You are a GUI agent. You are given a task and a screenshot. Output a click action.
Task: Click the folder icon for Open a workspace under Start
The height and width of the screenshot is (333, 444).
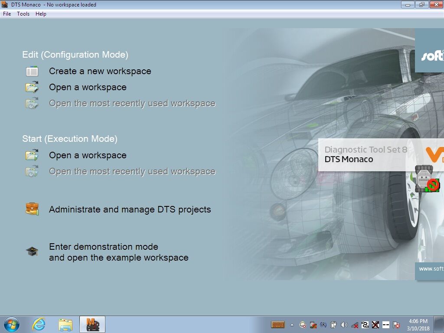click(32, 155)
